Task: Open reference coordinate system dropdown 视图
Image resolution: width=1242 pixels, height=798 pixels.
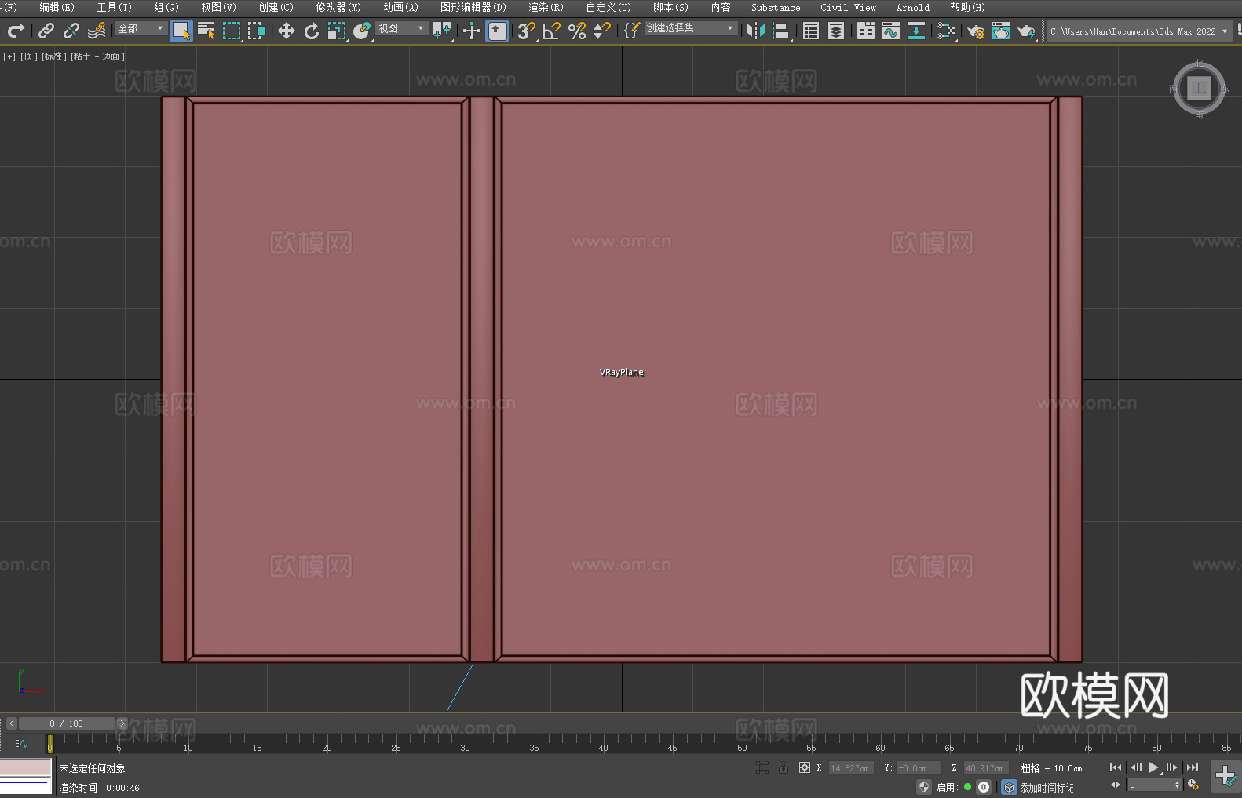Action: 401,28
